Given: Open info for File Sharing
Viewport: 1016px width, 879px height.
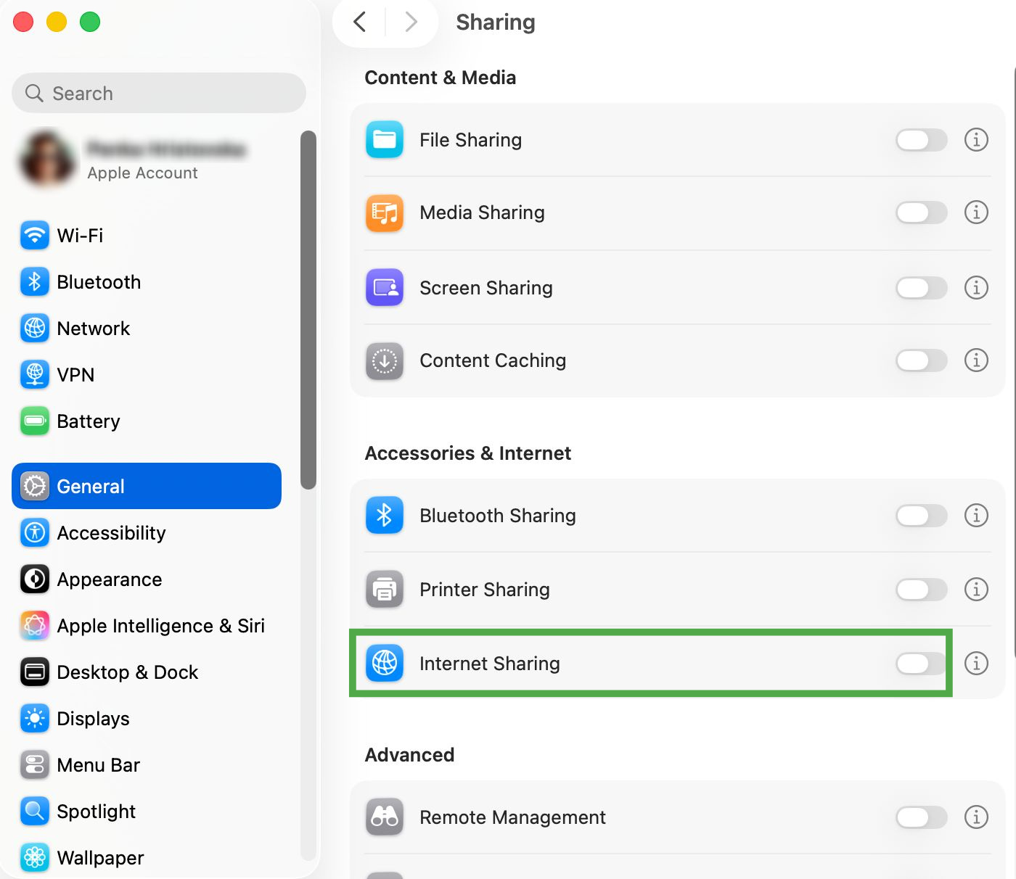Looking at the screenshot, I should pyautogui.click(x=976, y=139).
